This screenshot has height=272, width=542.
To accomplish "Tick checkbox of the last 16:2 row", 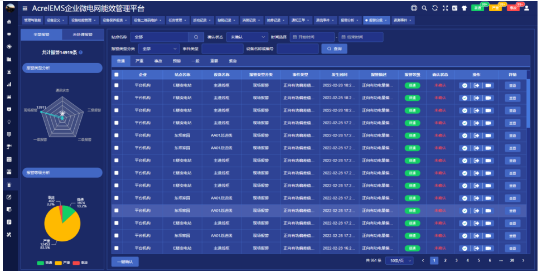I will [117, 248].
